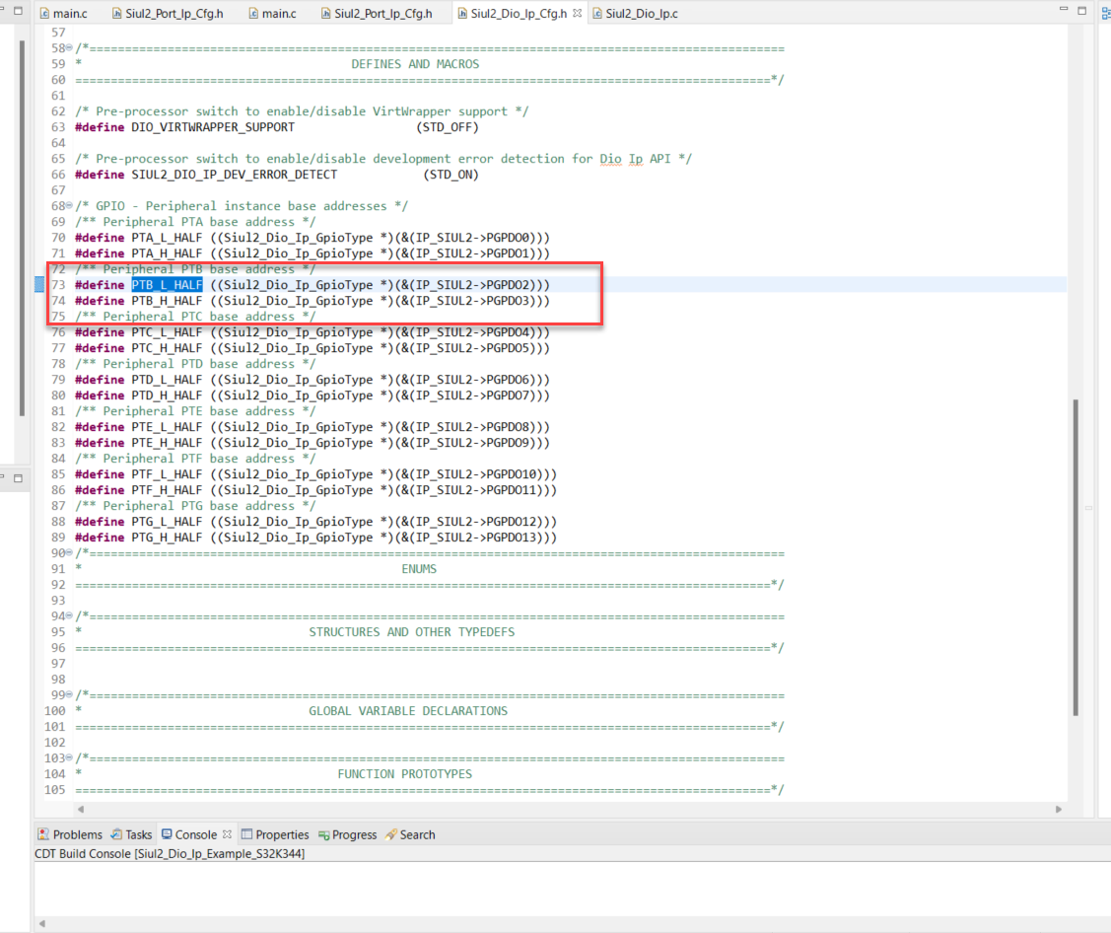Click PTD_L_HALF on line 79
Screen dimensions: 1111x933
[168, 380]
